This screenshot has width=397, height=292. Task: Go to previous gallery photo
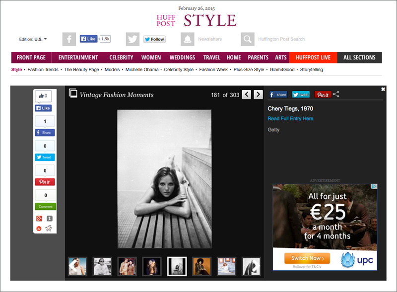(247, 95)
